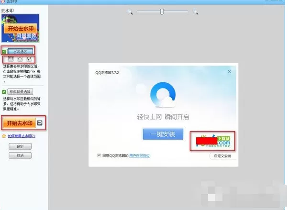Select the rectangular selection tool
The height and width of the screenshot is (210, 288).
pos(11,59)
